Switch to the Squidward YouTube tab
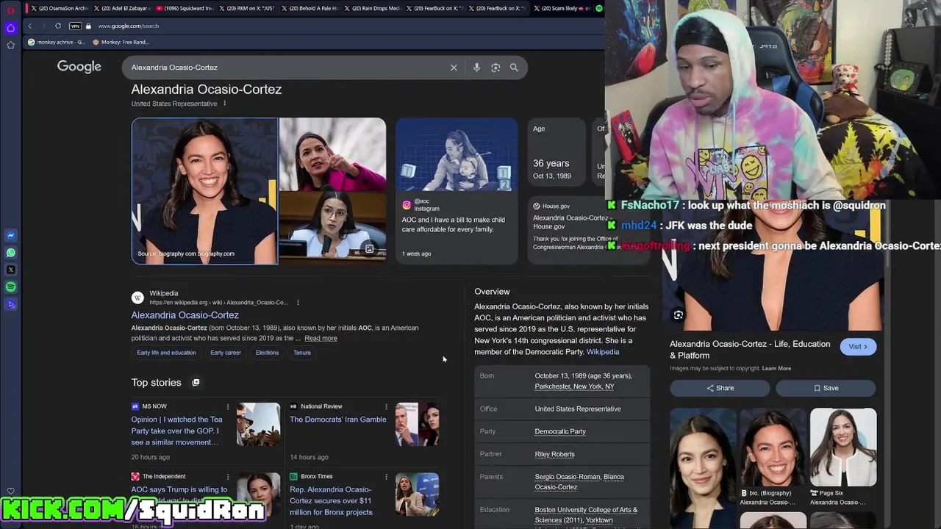This screenshot has height=529, width=941. pos(185,8)
